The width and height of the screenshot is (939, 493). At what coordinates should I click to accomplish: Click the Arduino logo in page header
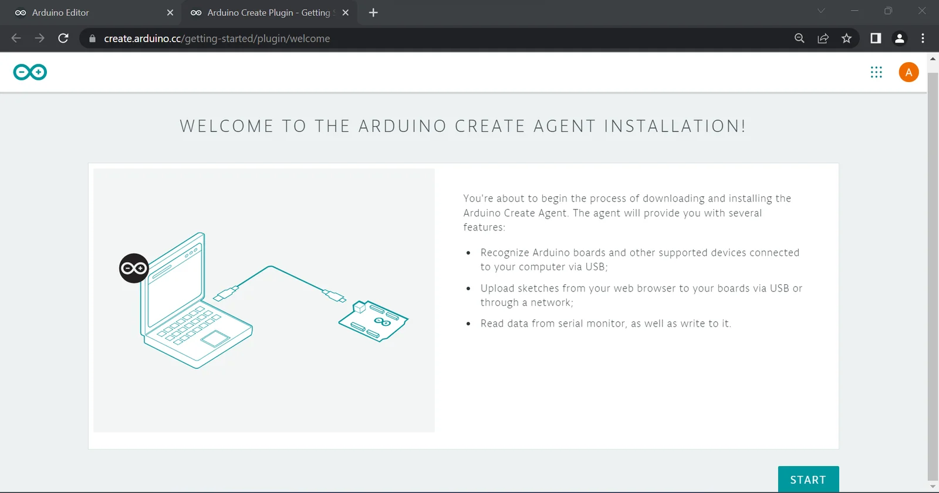click(x=30, y=72)
